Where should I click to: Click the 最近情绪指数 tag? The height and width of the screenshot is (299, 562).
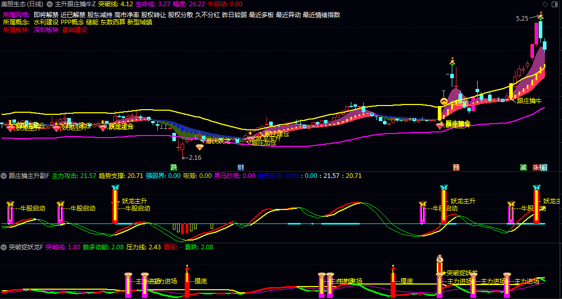click(x=321, y=15)
